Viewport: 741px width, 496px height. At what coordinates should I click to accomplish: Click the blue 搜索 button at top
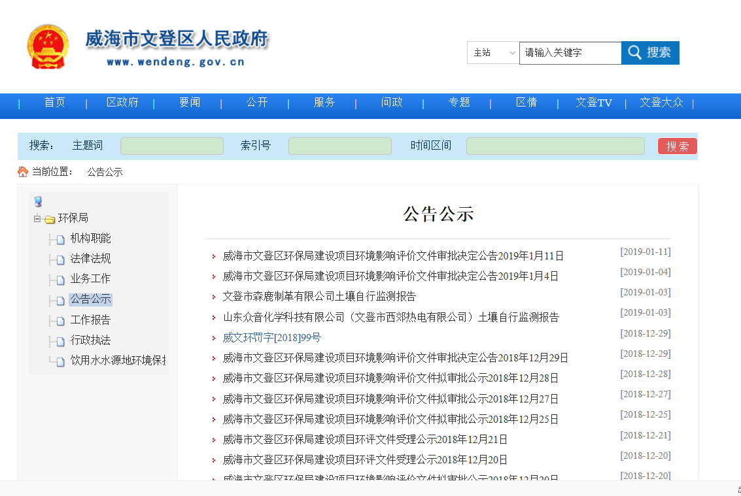pos(650,53)
